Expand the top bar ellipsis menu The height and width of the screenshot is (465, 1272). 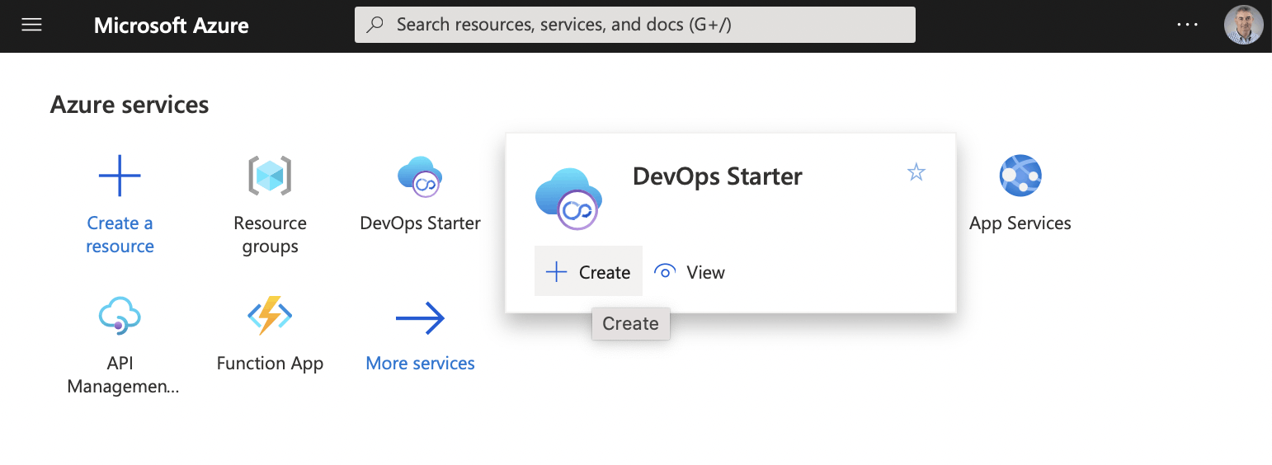tap(1187, 25)
